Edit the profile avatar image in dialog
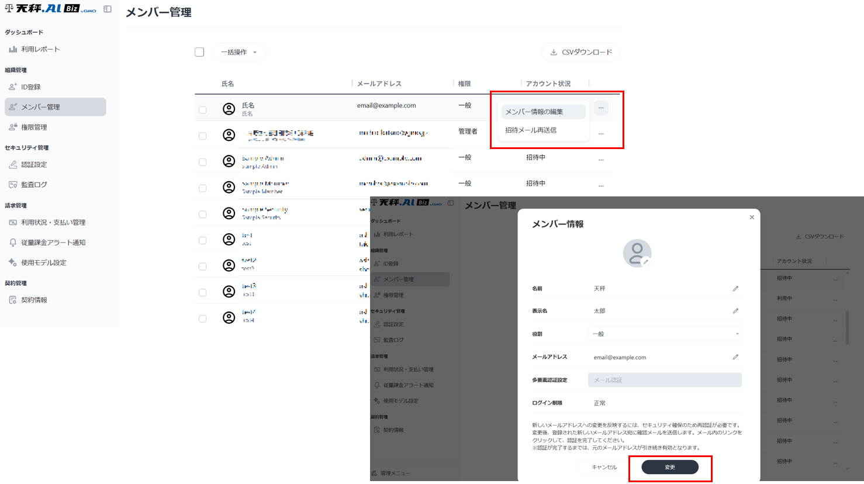The image size is (864, 484). (x=646, y=262)
